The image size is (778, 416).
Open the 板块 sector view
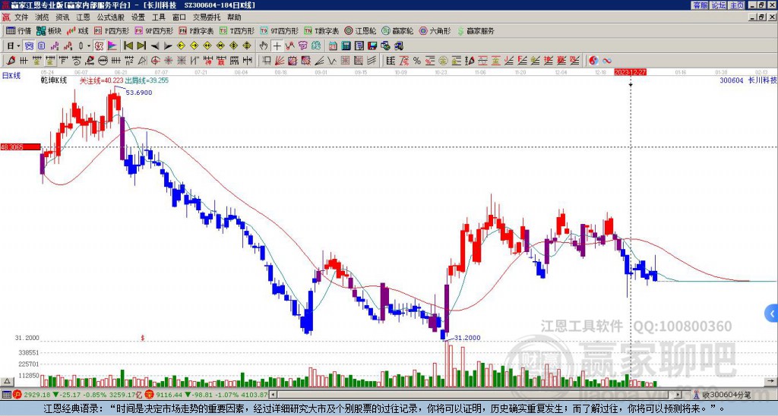pos(49,30)
